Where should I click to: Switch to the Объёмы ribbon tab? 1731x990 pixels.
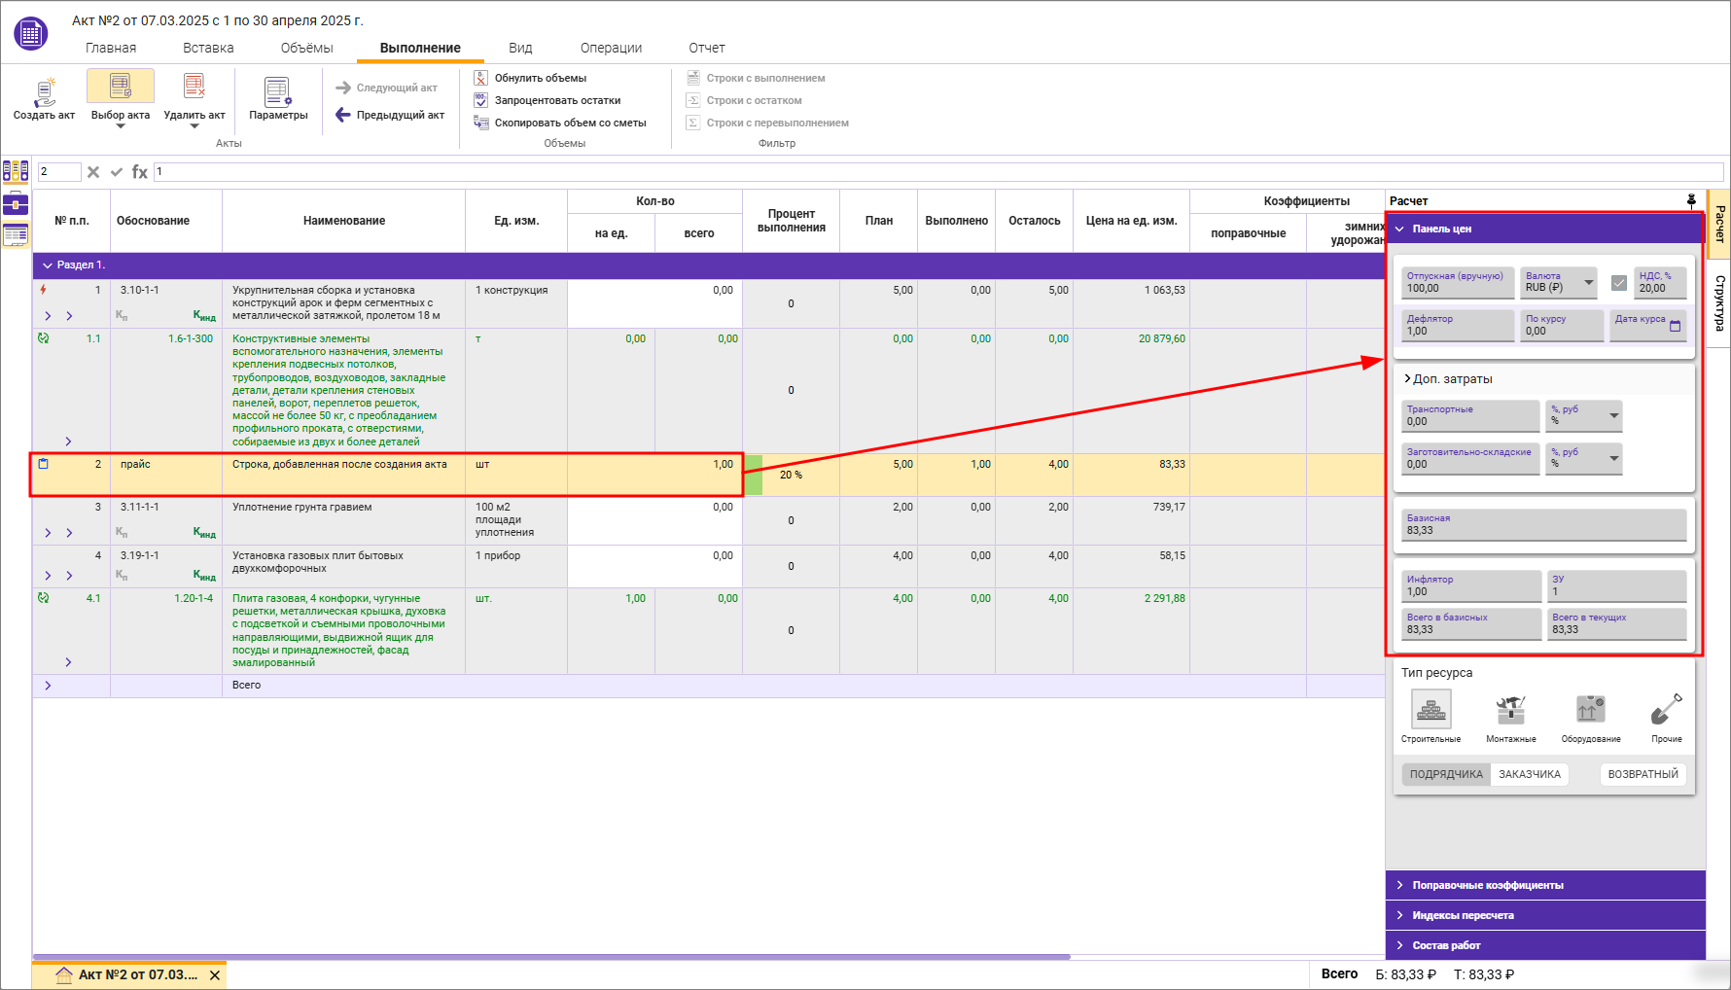(306, 48)
